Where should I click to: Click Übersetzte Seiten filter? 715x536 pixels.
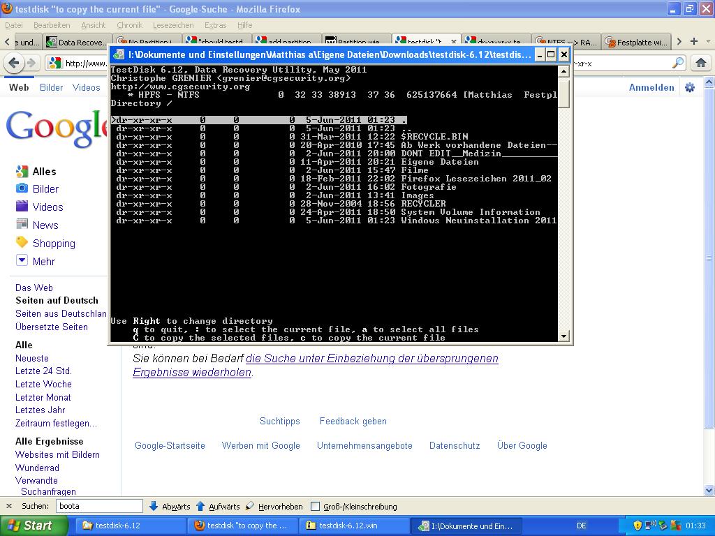tap(52, 327)
